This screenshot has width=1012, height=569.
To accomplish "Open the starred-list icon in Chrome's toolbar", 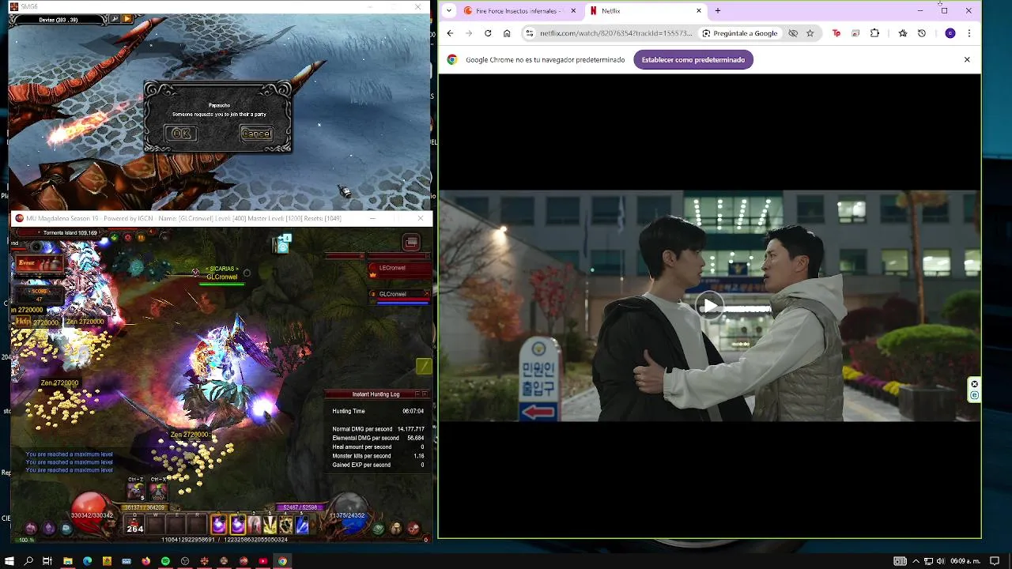I will [903, 33].
